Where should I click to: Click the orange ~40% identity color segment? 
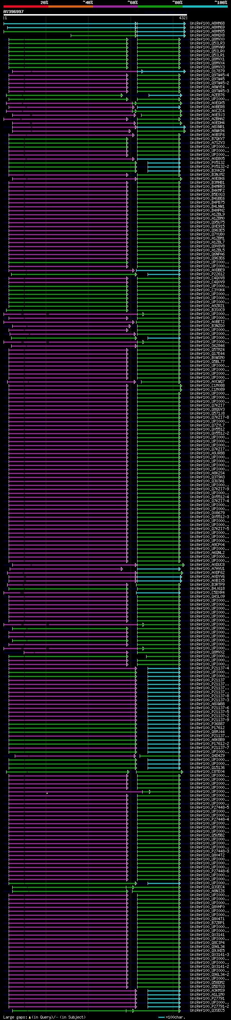click(x=71, y=7)
